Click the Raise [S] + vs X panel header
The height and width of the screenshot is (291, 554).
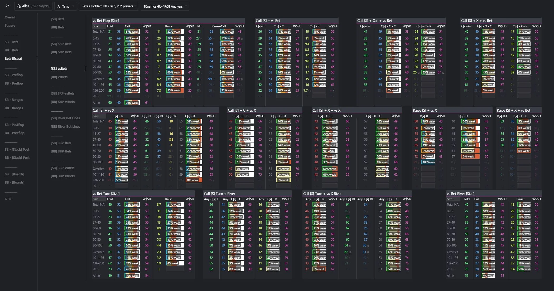425,110
